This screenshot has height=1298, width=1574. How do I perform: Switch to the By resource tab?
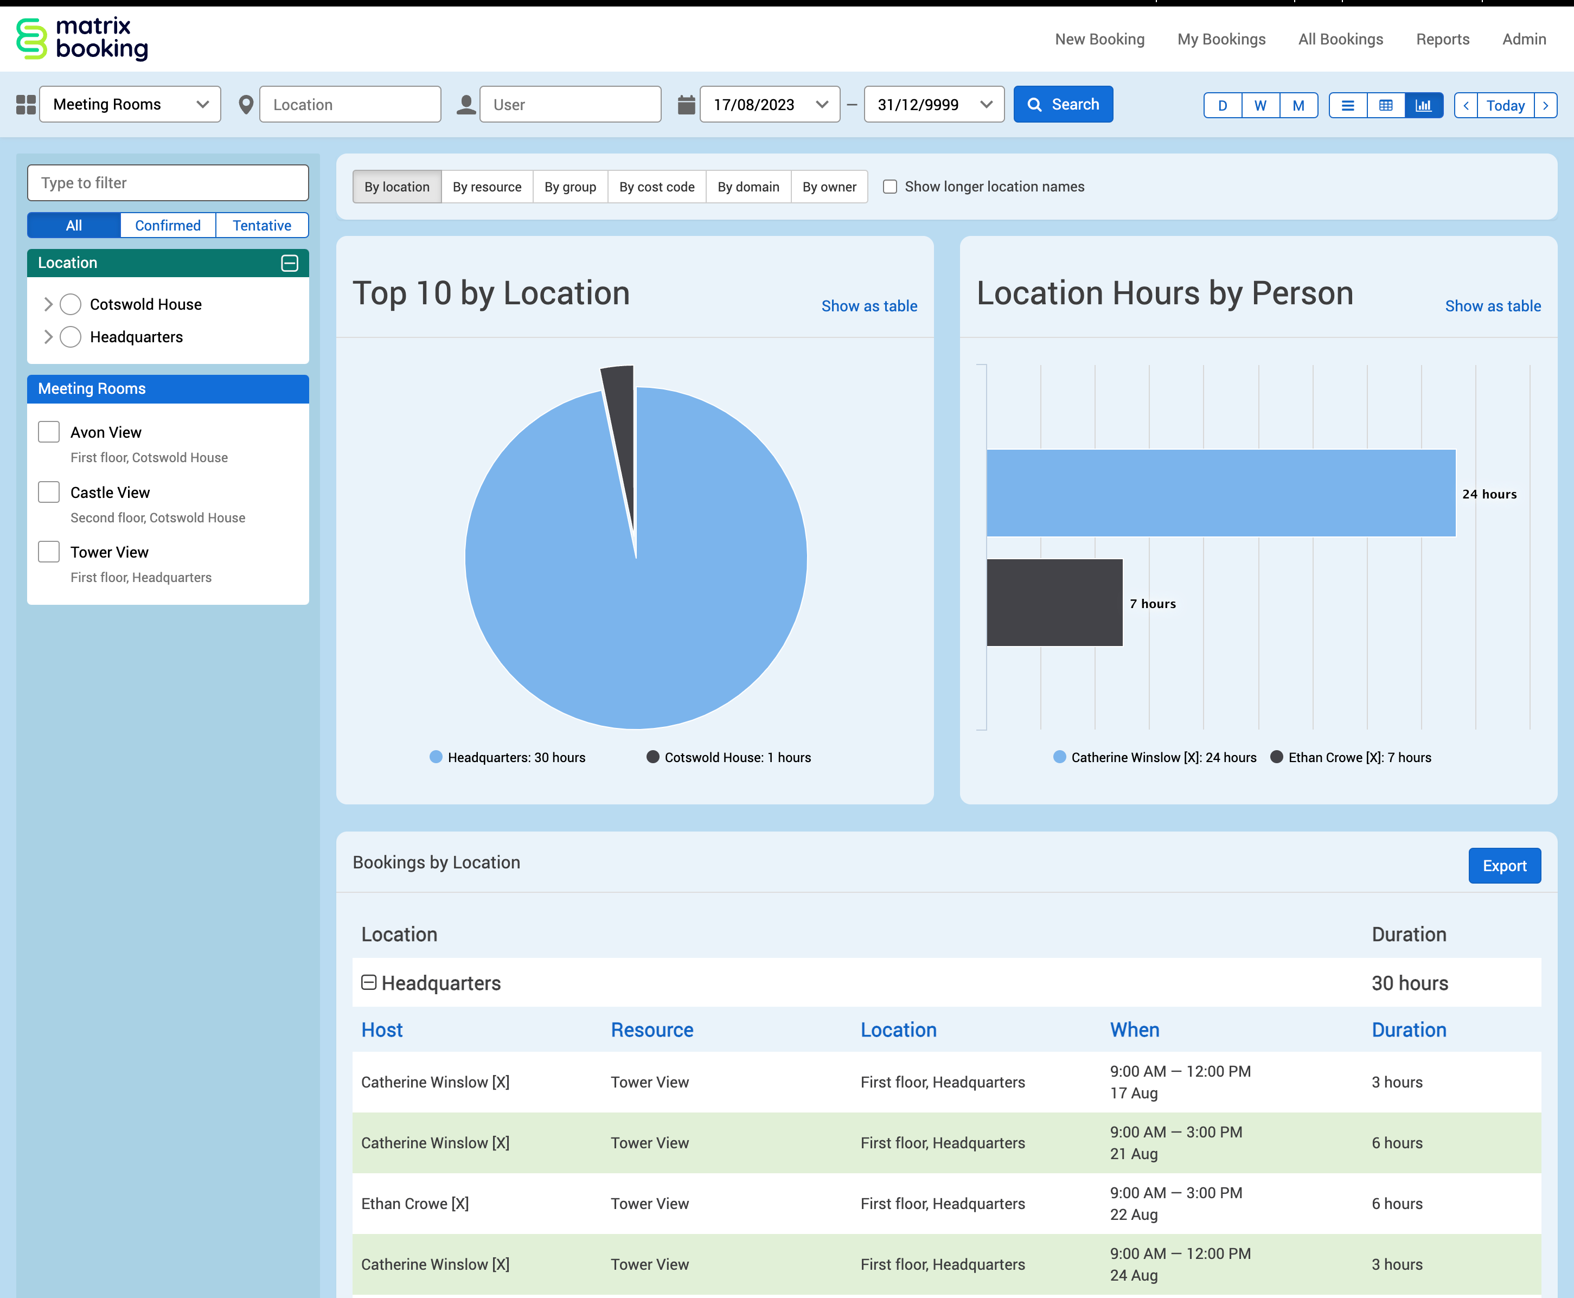(x=487, y=187)
